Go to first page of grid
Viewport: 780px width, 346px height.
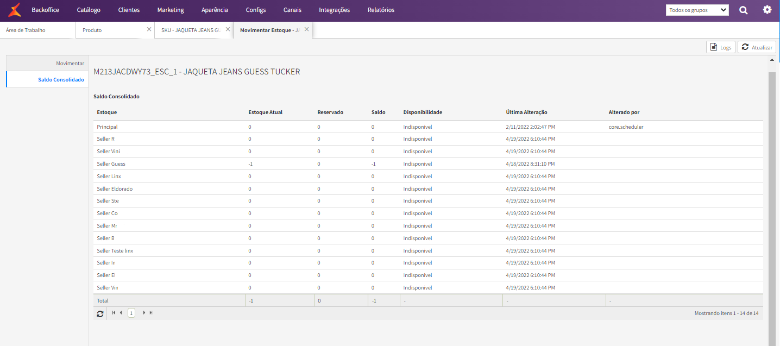pyautogui.click(x=114, y=313)
